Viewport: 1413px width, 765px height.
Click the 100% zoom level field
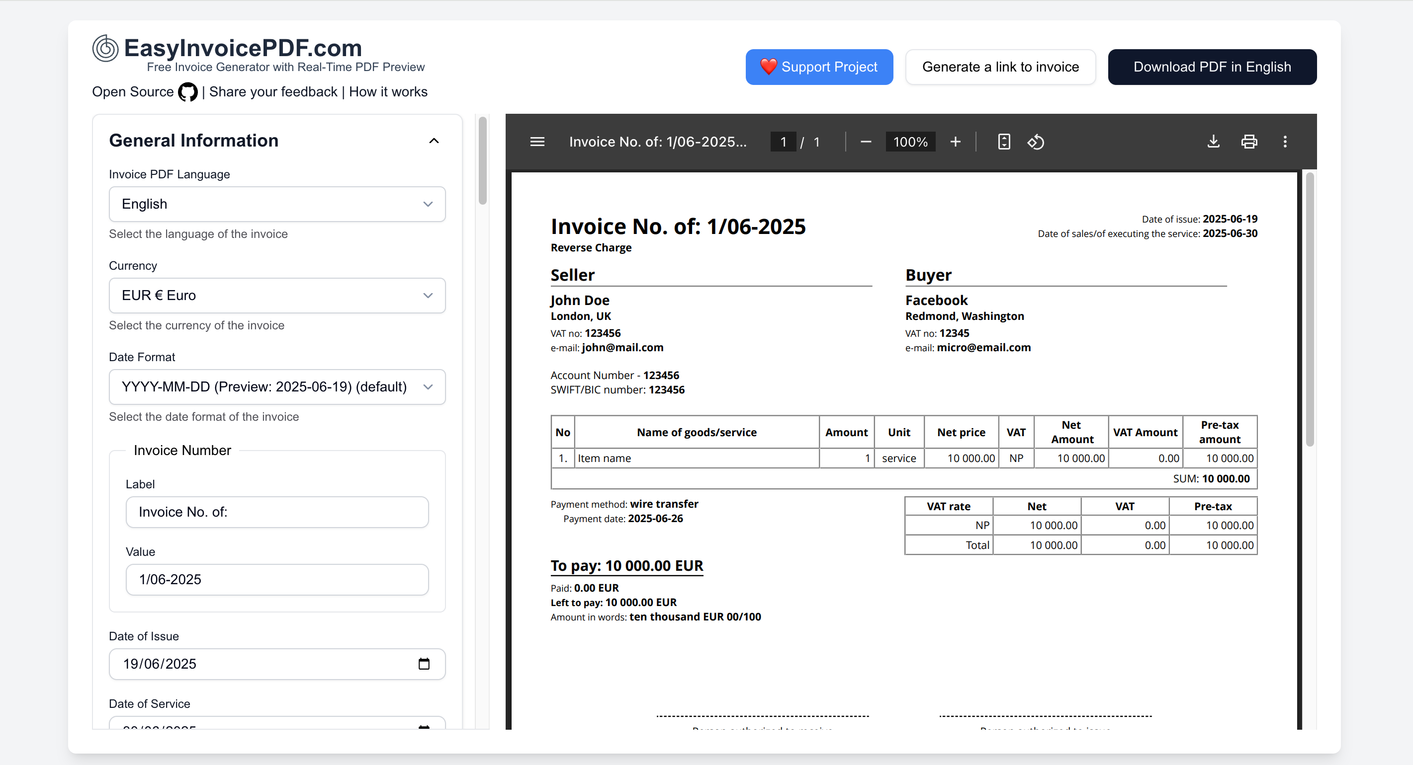click(x=910, y=142)
